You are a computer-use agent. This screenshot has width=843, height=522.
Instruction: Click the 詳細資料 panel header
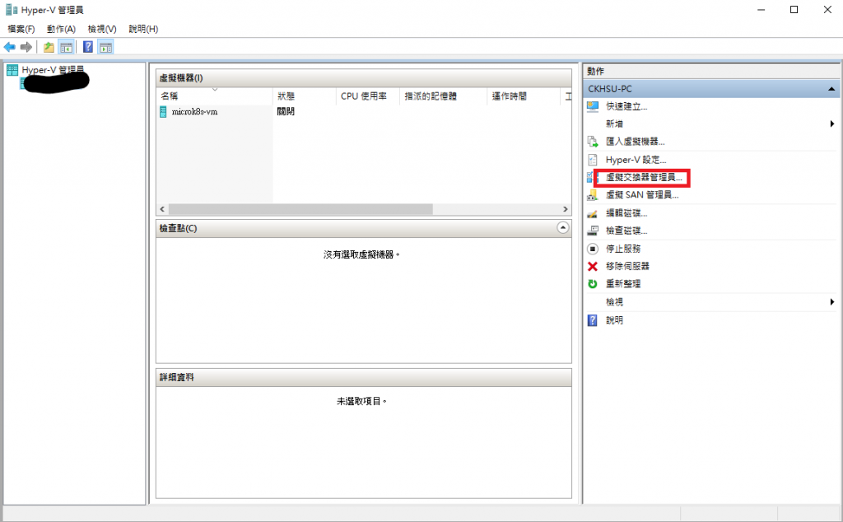pyautogui.click(x=363, y=377)
